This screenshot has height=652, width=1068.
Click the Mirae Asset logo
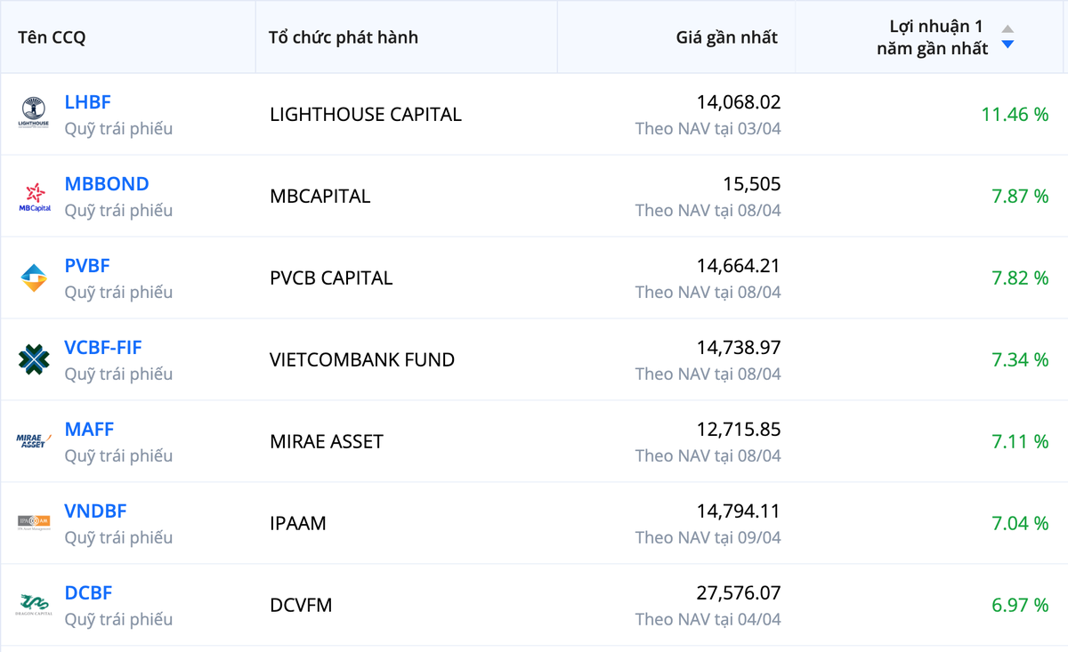34,441
